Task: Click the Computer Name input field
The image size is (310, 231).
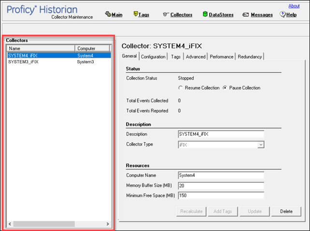Action: pyautogui.click(x=221, y=175)
